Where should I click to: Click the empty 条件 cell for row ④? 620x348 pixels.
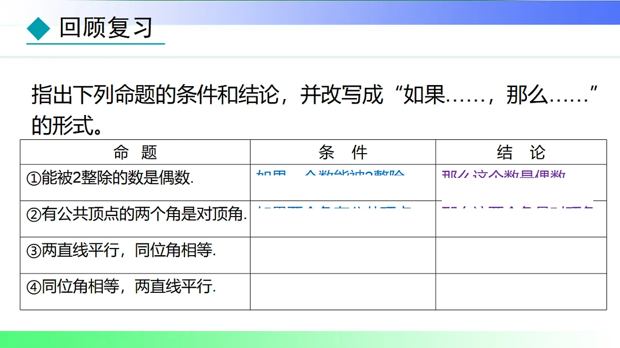pyautogui.click(x=343, y=291)
